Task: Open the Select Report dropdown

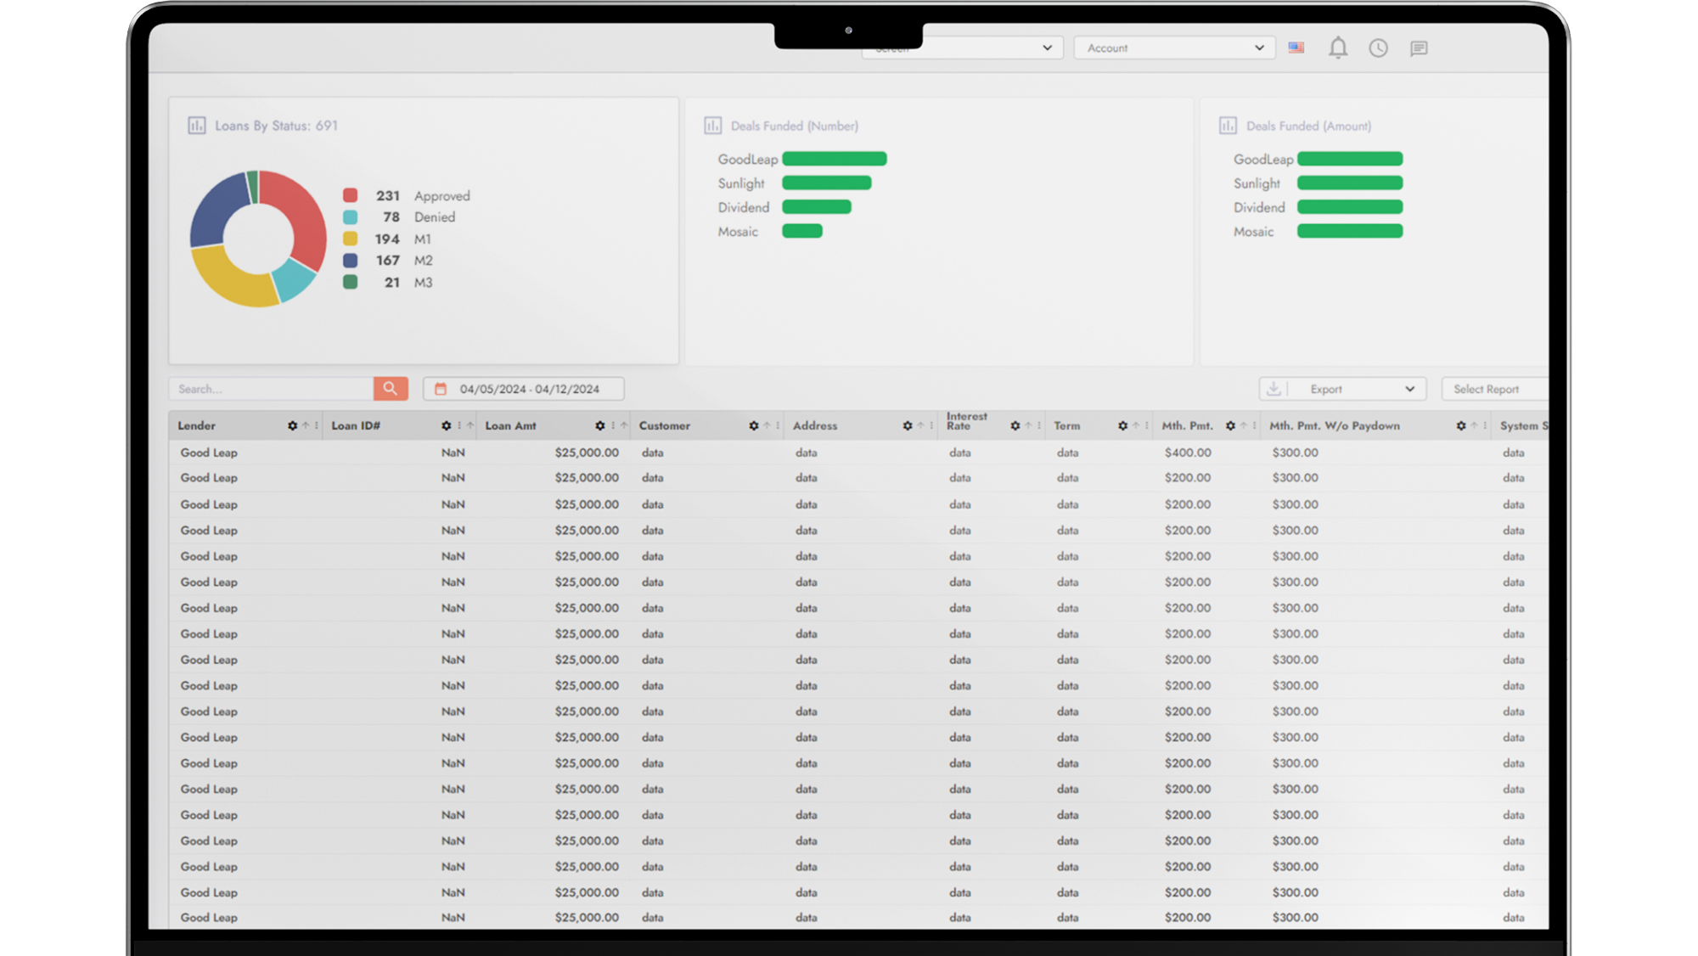Action: [1494, 389]
